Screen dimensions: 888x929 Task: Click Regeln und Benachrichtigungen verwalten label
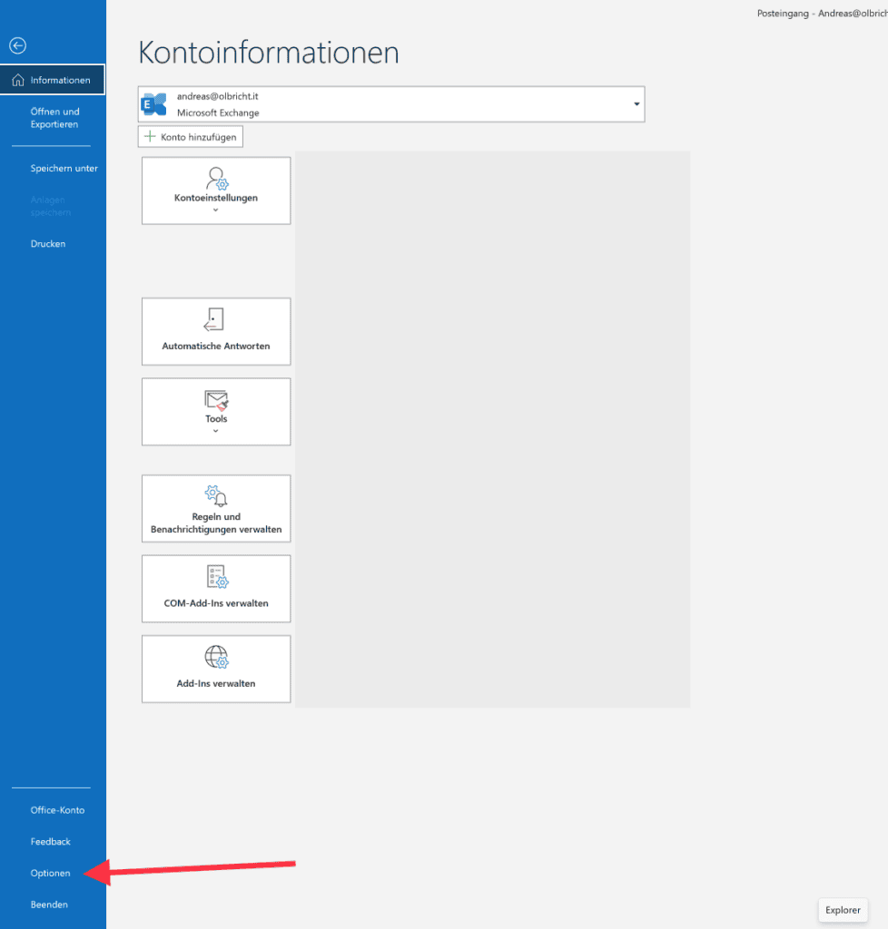(216, 523)
